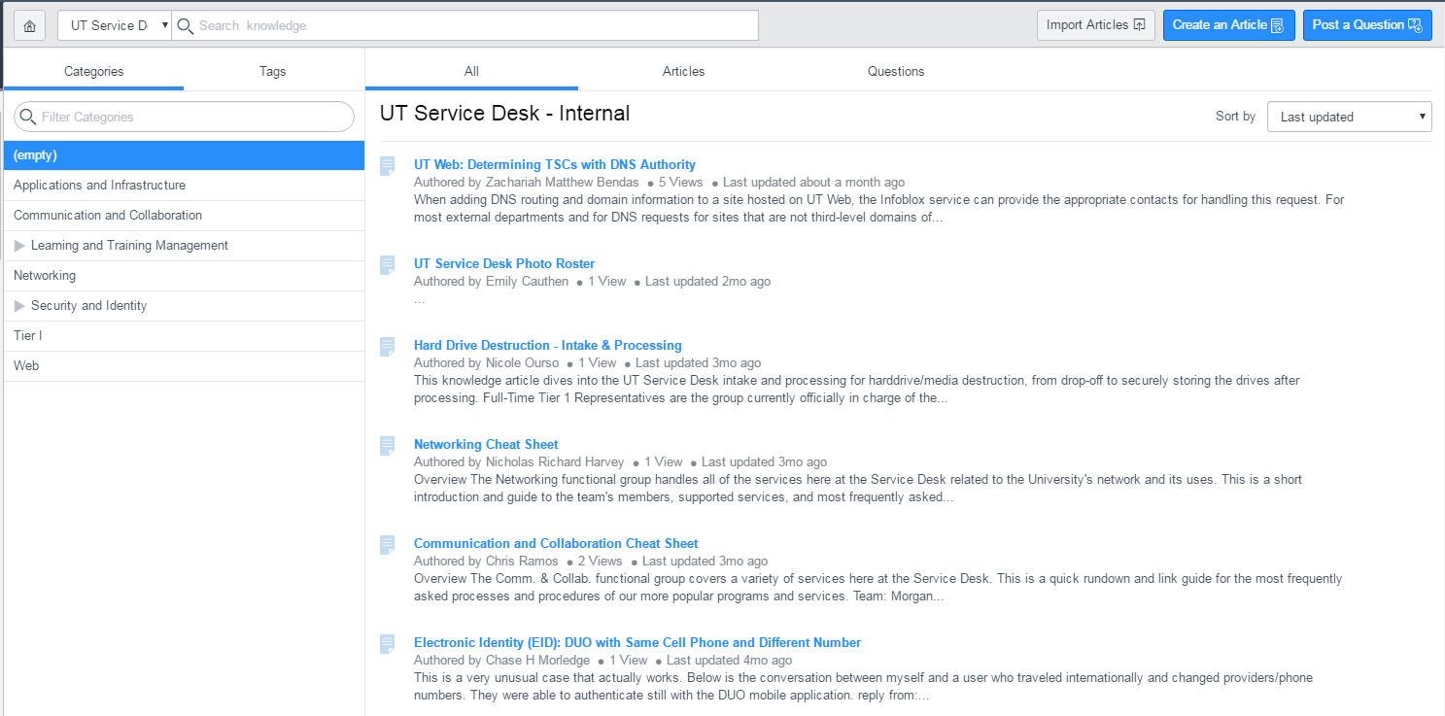Switch to the Tags tab
1445x716 pixels.
[273, 71]
